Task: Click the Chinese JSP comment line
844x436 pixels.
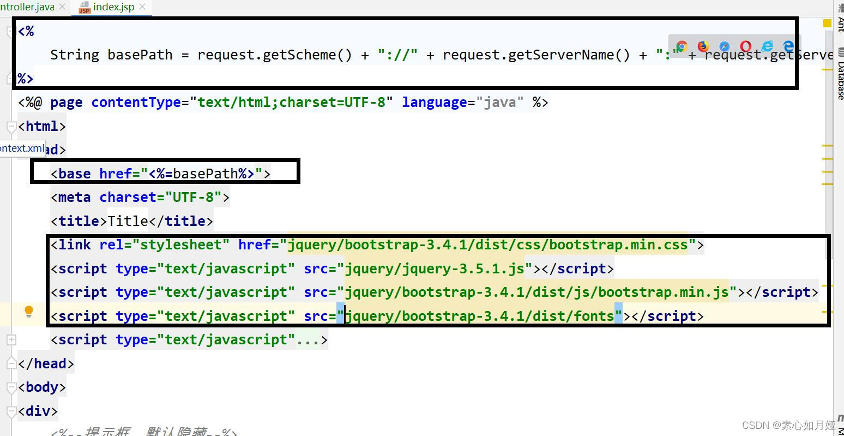Action: coord(144,431)
